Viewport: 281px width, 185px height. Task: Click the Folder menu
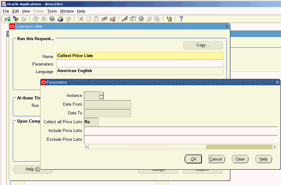pos(39,11)
